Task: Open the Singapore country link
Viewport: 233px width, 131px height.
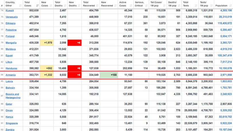Action: pyautogui.click(x=11, y=123)
